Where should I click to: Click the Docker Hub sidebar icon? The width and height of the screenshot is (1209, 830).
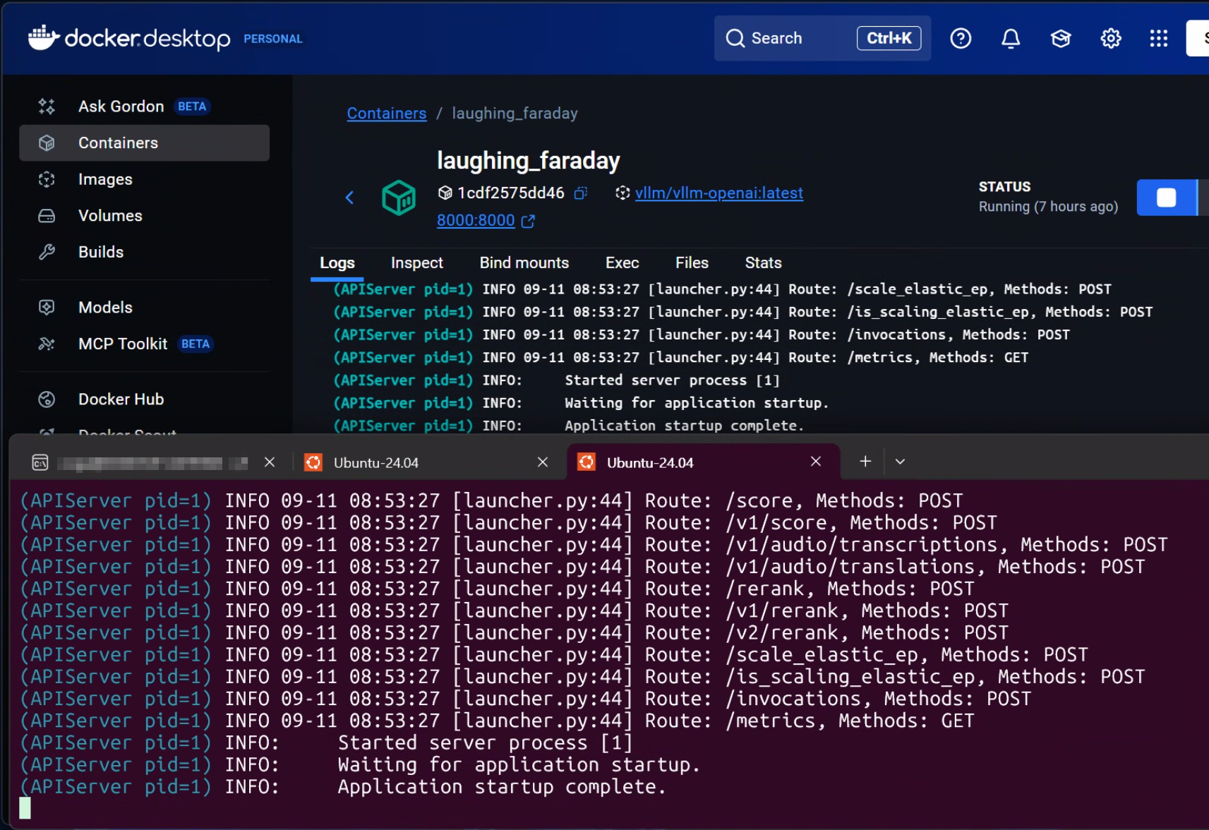coord(47,399)
